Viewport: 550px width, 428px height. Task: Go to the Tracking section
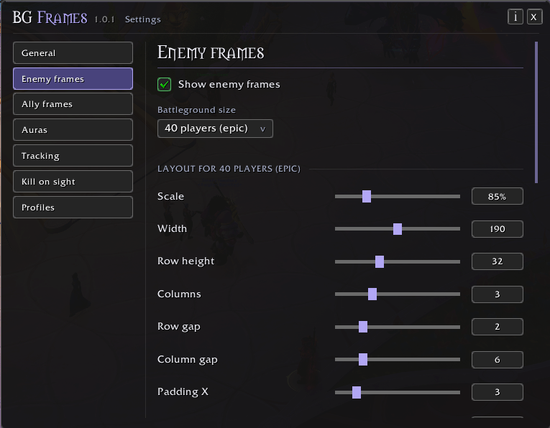point(73,156)
